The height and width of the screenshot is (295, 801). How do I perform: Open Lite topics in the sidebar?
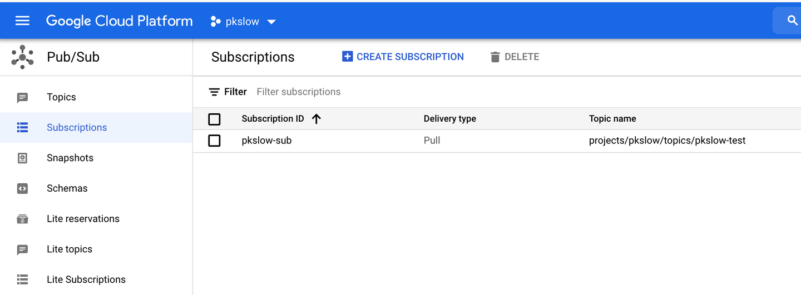coord(70,249)
